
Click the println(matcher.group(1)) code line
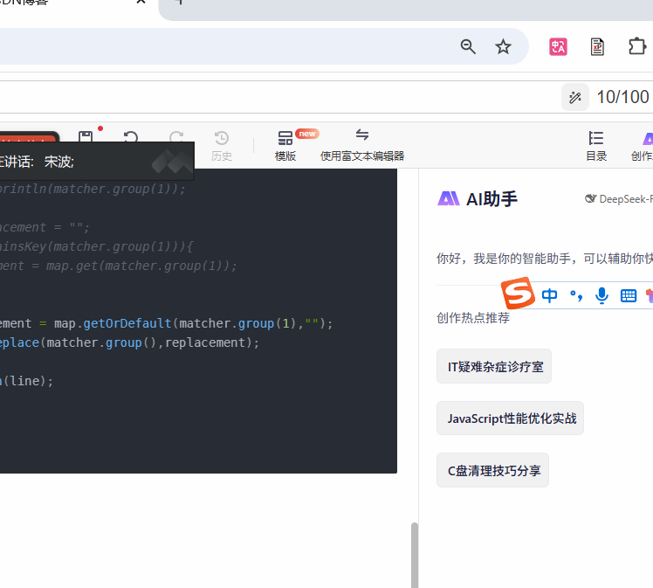(x=93, y=189)
